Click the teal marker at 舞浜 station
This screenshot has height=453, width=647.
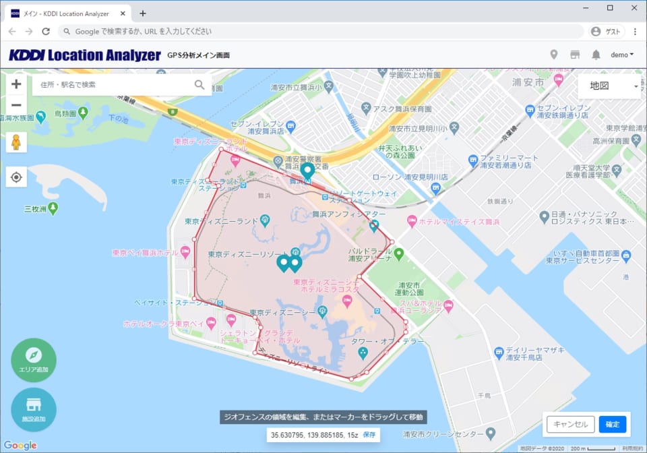pos(307,171)
